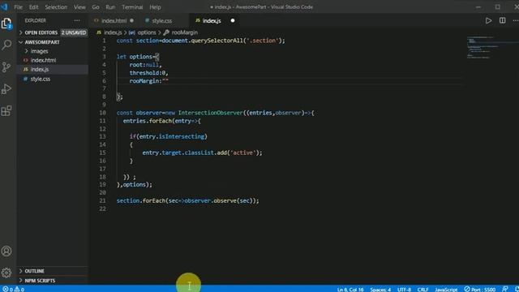Switch to the index.html tab
The image size is (519, 292).
[114, 20]
